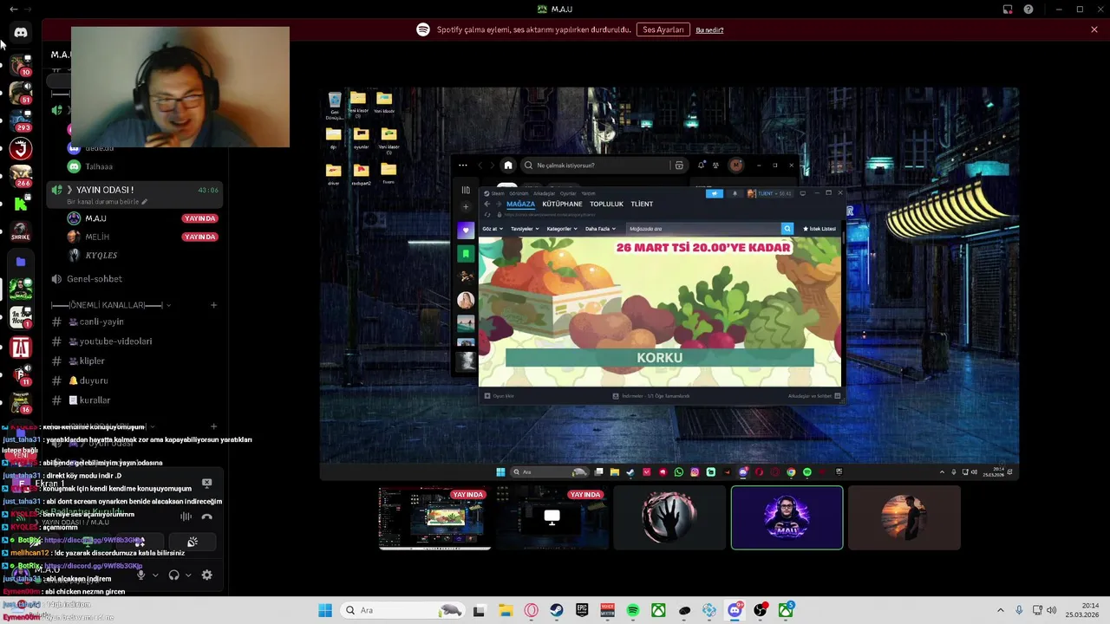The width and height of the screenshot is (1110, 624).
Task: Switch to Steam KÜTÜPHANE tab in stream
Action: [562, 204]
